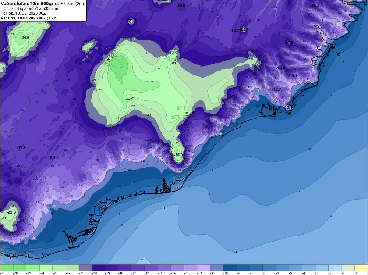
Task: Click the -16.9 temperature value
Action: click(293, 75)
